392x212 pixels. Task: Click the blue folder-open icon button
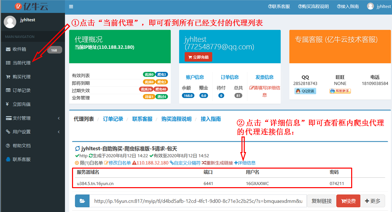pos(82,201)
